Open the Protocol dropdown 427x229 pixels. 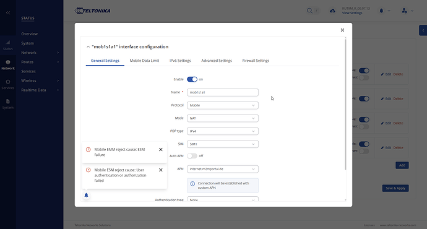point(223,105)
